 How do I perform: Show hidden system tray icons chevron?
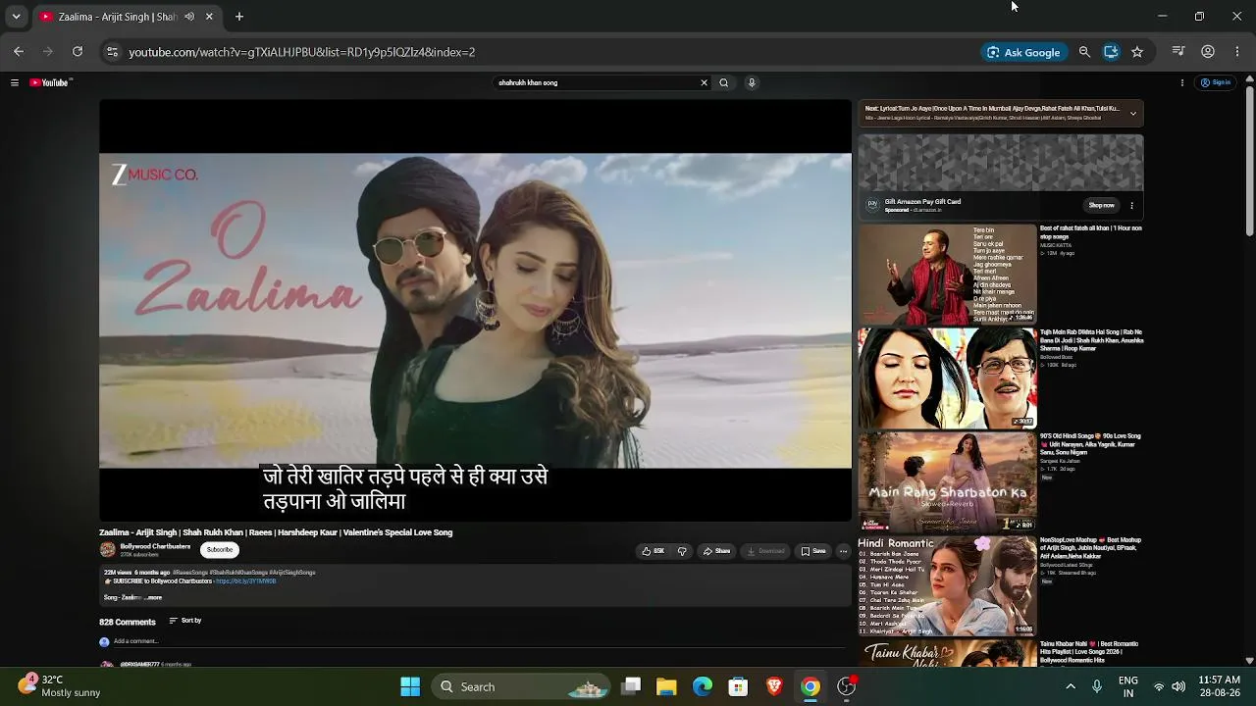(x=1071, y=686)
